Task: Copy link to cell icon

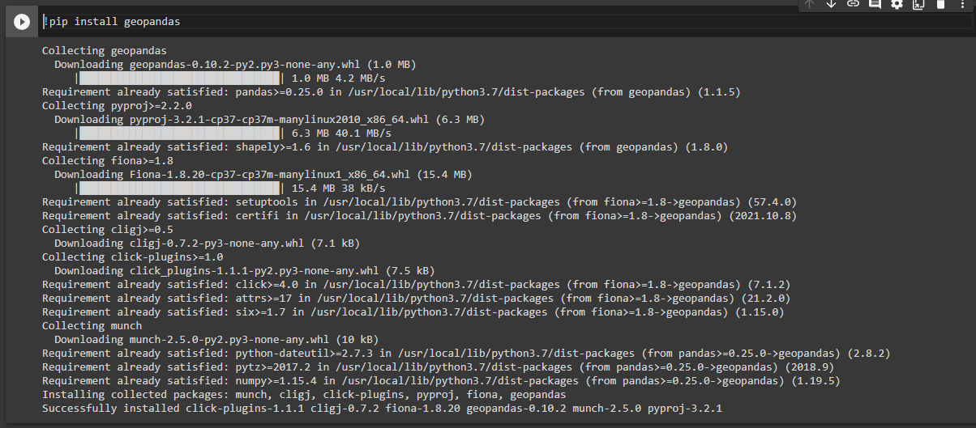Action: [853, 4]
